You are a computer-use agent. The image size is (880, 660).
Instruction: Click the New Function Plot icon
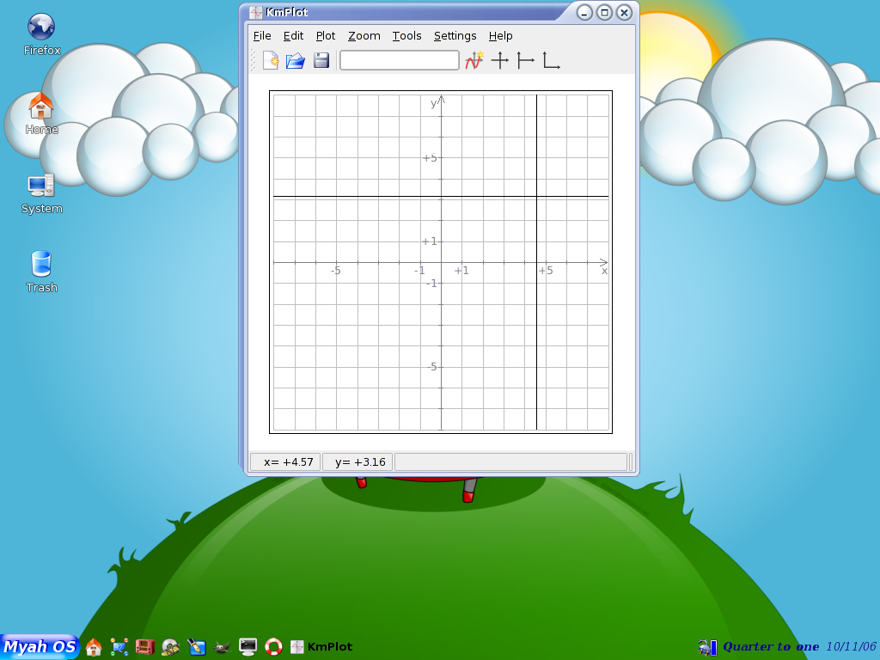click(474, 61)
